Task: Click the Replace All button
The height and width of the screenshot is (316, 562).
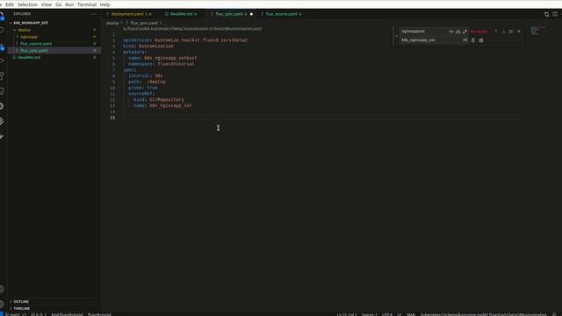Action: coord(481,40)
